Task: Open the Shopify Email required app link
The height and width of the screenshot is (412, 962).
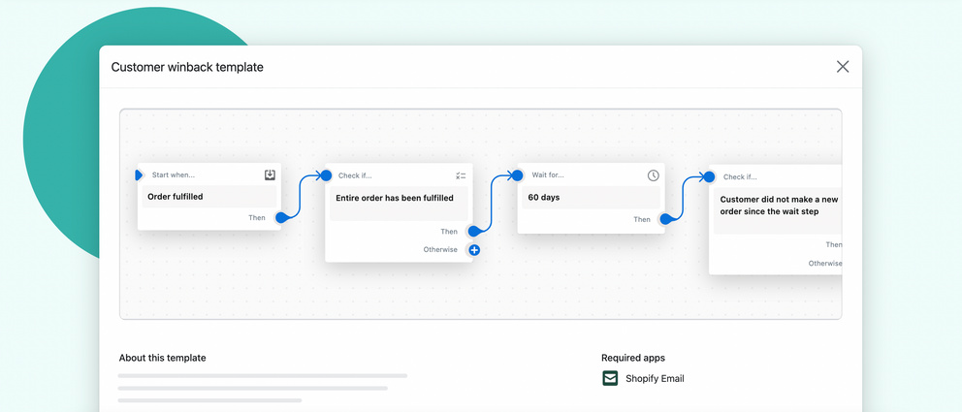Action: (655, 378)
